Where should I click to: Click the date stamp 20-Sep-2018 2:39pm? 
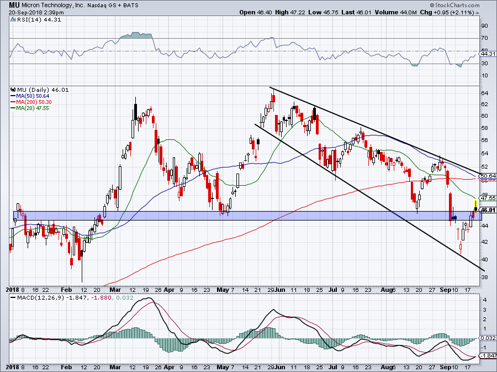click(36, 13)
